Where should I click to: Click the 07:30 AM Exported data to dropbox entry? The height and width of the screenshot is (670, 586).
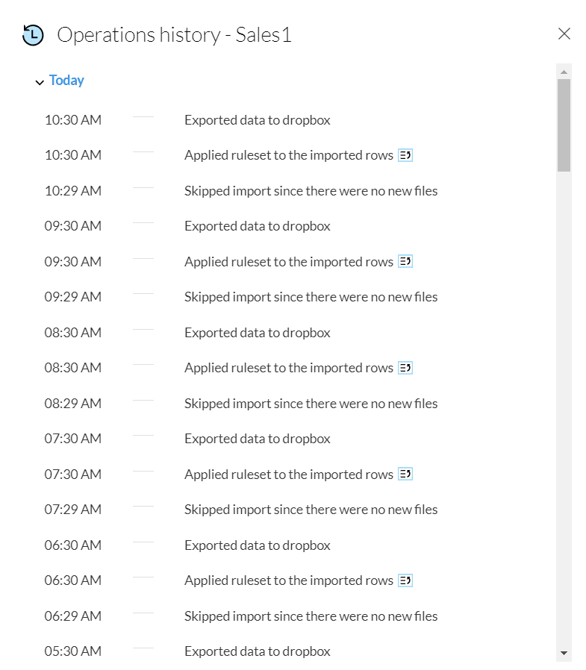(x=257, y=439)
